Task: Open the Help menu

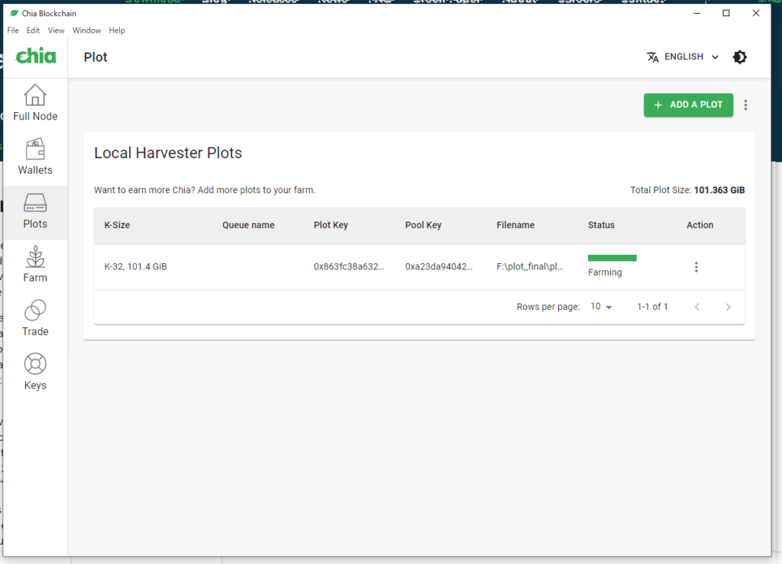Action: (117, 31)
